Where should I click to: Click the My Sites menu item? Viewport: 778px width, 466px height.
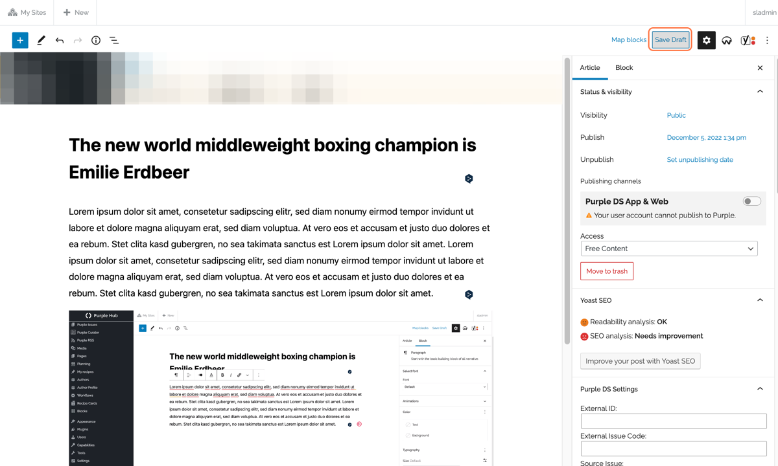tap(27, 12)
